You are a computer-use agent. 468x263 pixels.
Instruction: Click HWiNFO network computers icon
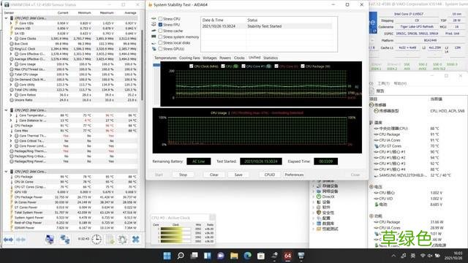pos(65,239)
